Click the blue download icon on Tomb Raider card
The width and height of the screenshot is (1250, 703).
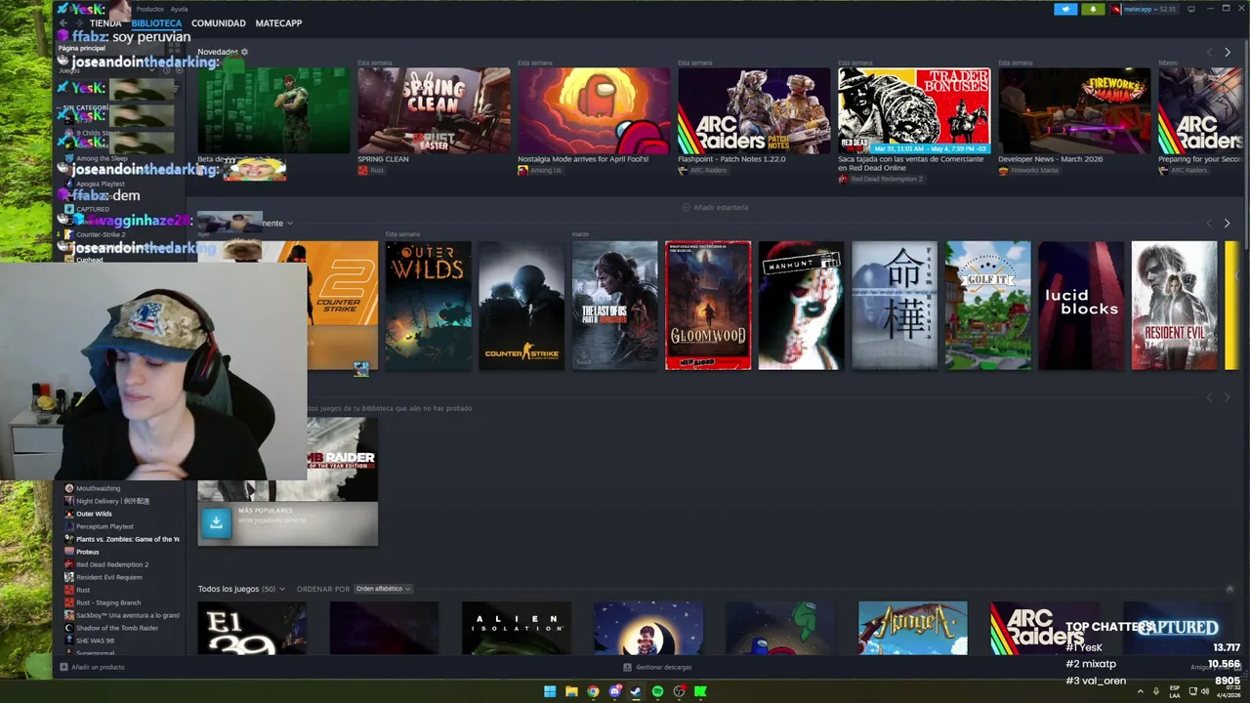[x=216, y=523]
